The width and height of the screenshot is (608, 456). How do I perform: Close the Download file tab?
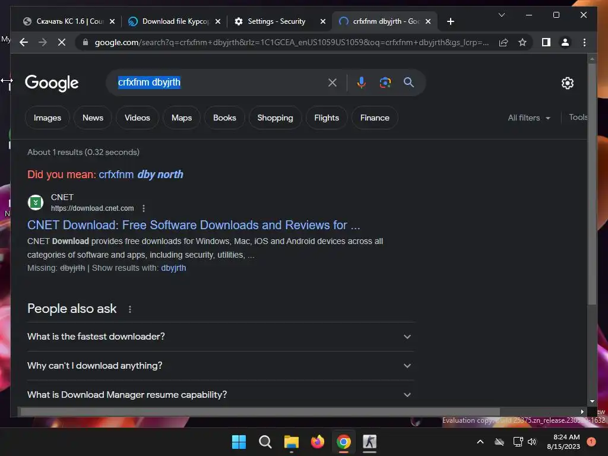click(x=218, y=21)
